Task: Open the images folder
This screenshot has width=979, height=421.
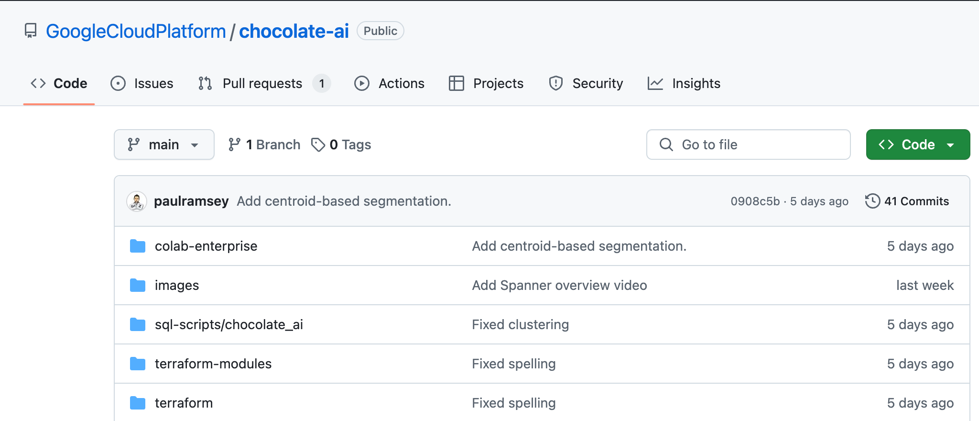Action: (177, 285)
